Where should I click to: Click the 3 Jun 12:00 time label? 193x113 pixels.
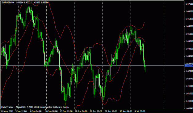(21, 111)
